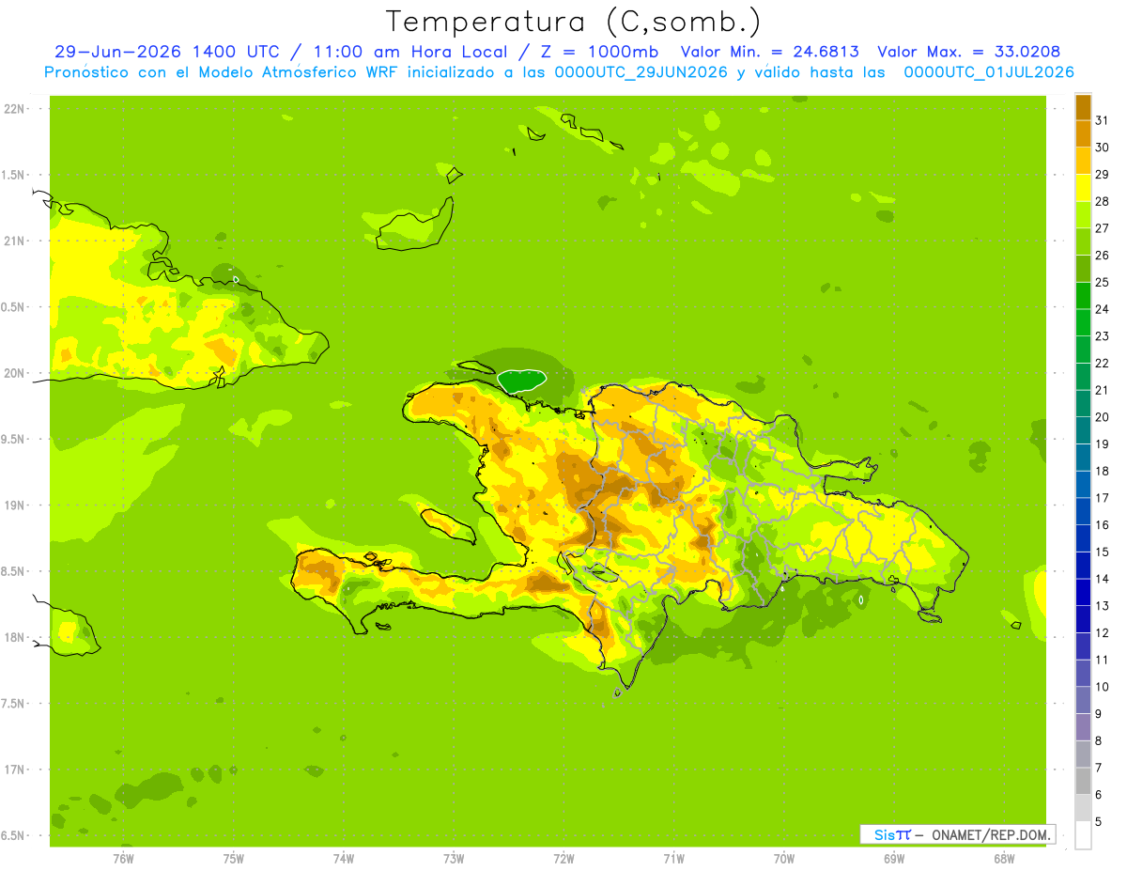The height and width of the screenshot is (871, 1127).
Task: Click the '17N' latitude label
Action: point(15,770)
